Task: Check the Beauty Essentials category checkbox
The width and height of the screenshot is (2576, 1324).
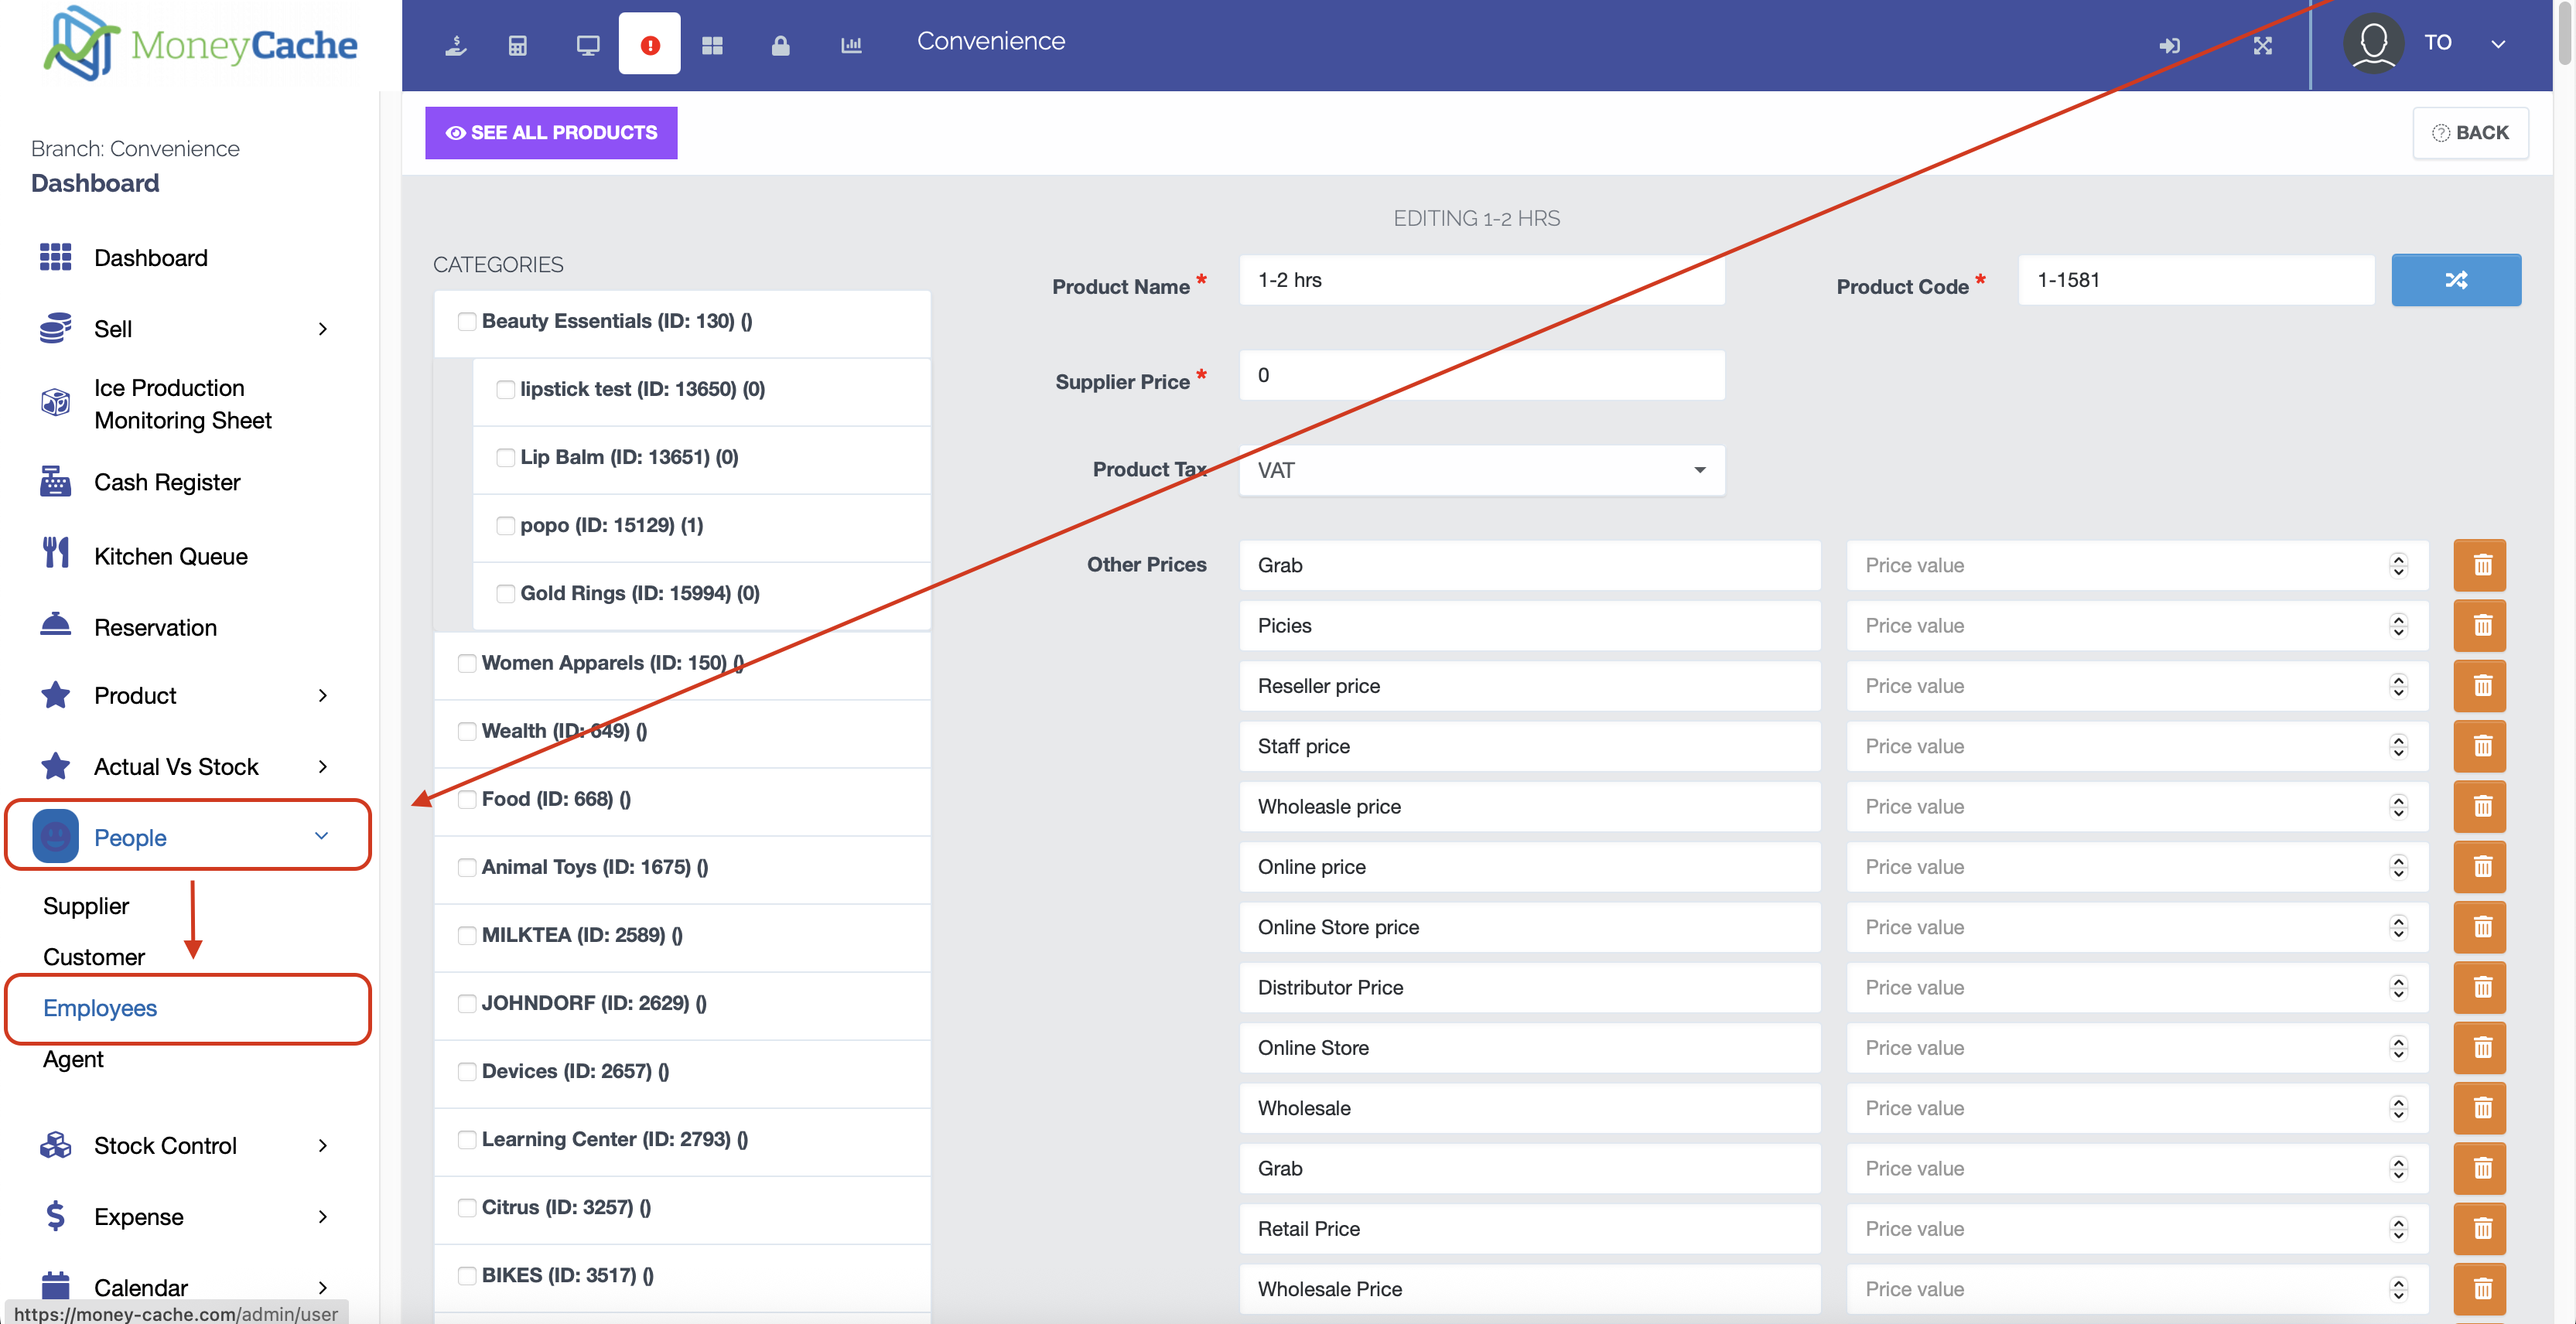Action: coord(467,321)
